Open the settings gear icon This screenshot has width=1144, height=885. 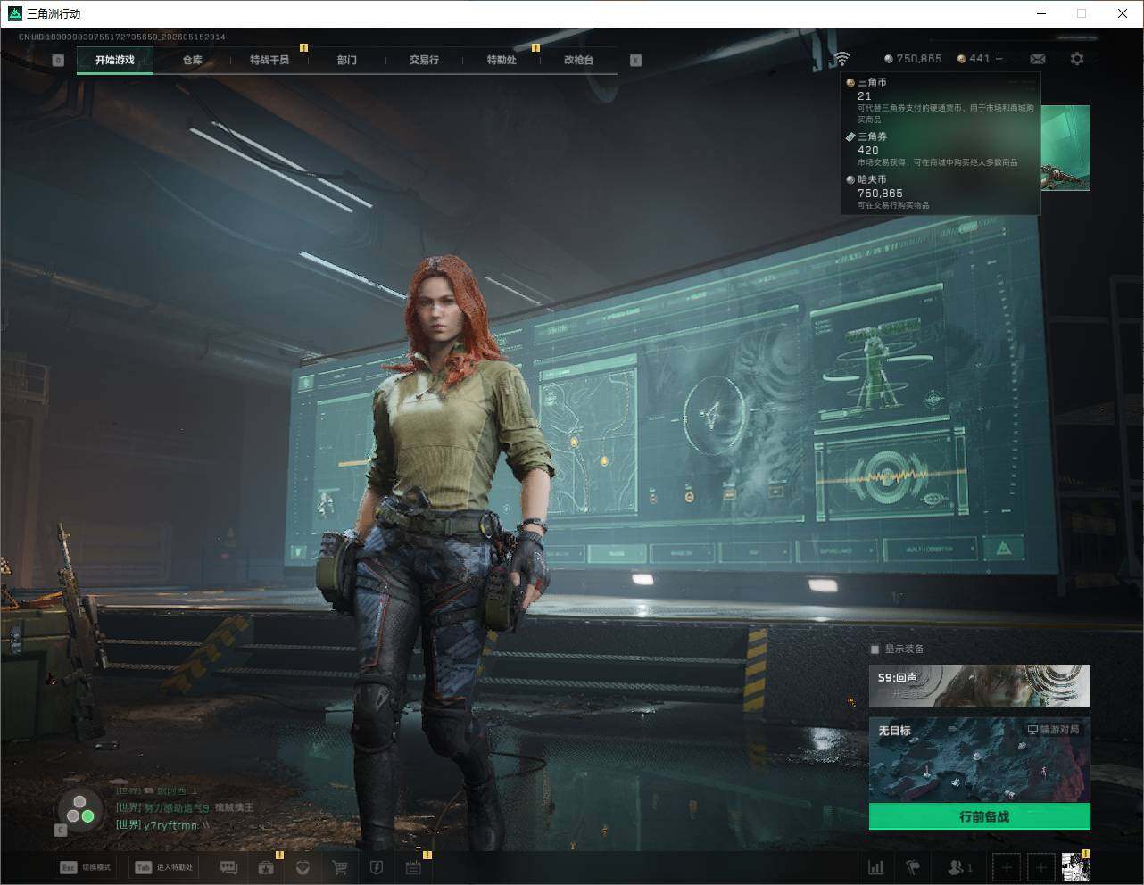coord(1077,59)
